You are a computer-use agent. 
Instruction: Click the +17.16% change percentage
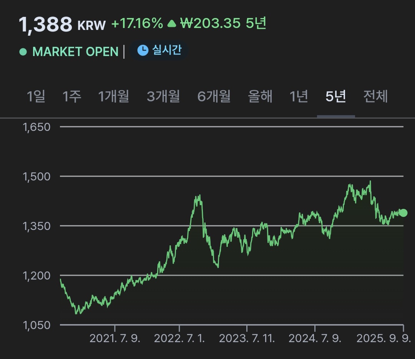pyautogui.click(x=137, y=24)
